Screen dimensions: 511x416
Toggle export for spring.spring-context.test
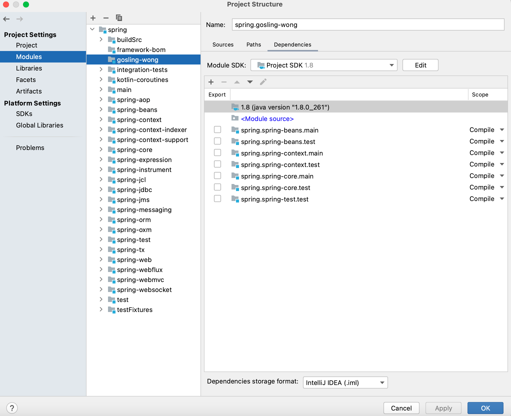(x=217, y=164)
